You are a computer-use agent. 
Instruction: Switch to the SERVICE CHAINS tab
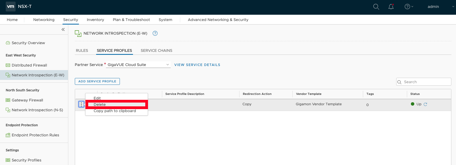click(x=156, y=50)
